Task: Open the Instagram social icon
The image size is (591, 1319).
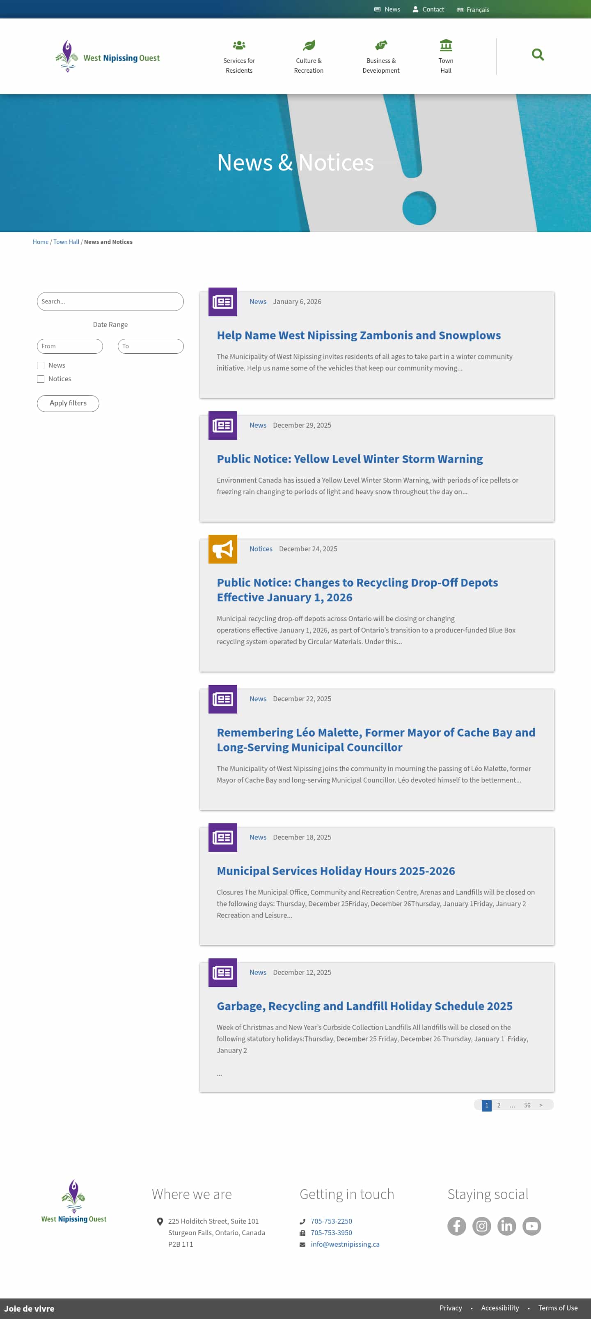Action: coord(481,1226)
